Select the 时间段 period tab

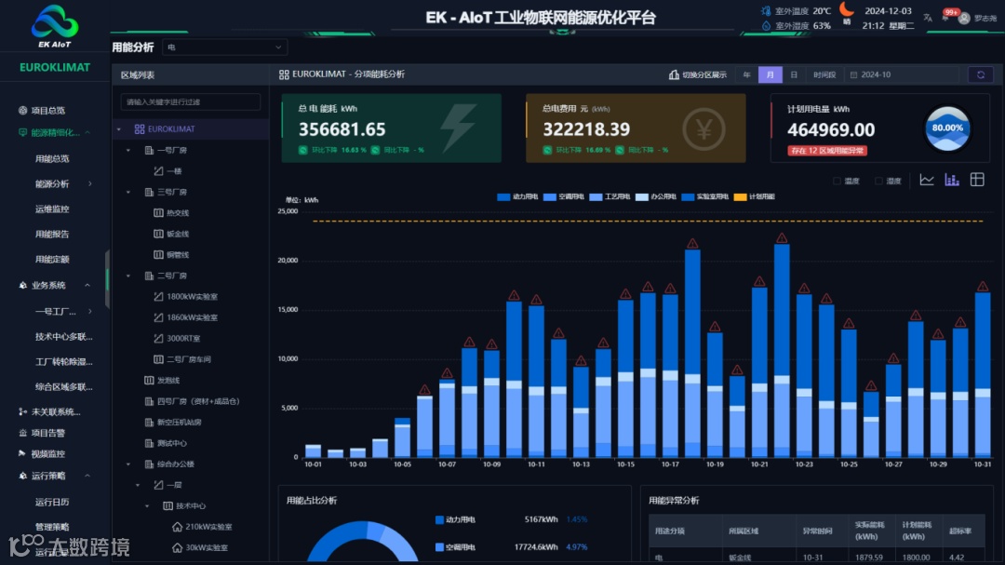(x=824, y=75)
